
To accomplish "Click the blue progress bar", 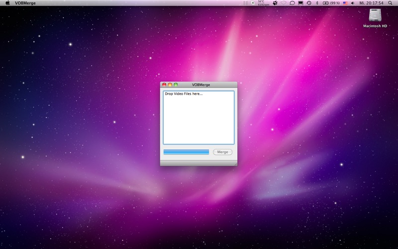I will coord(186,152).
